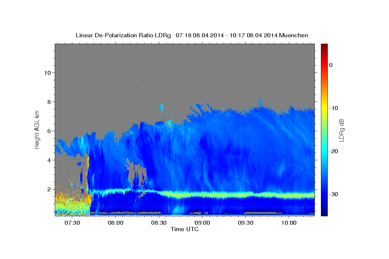Click the 'LDRg dB' colorbar label
The image size is (389, 259).
341,130
